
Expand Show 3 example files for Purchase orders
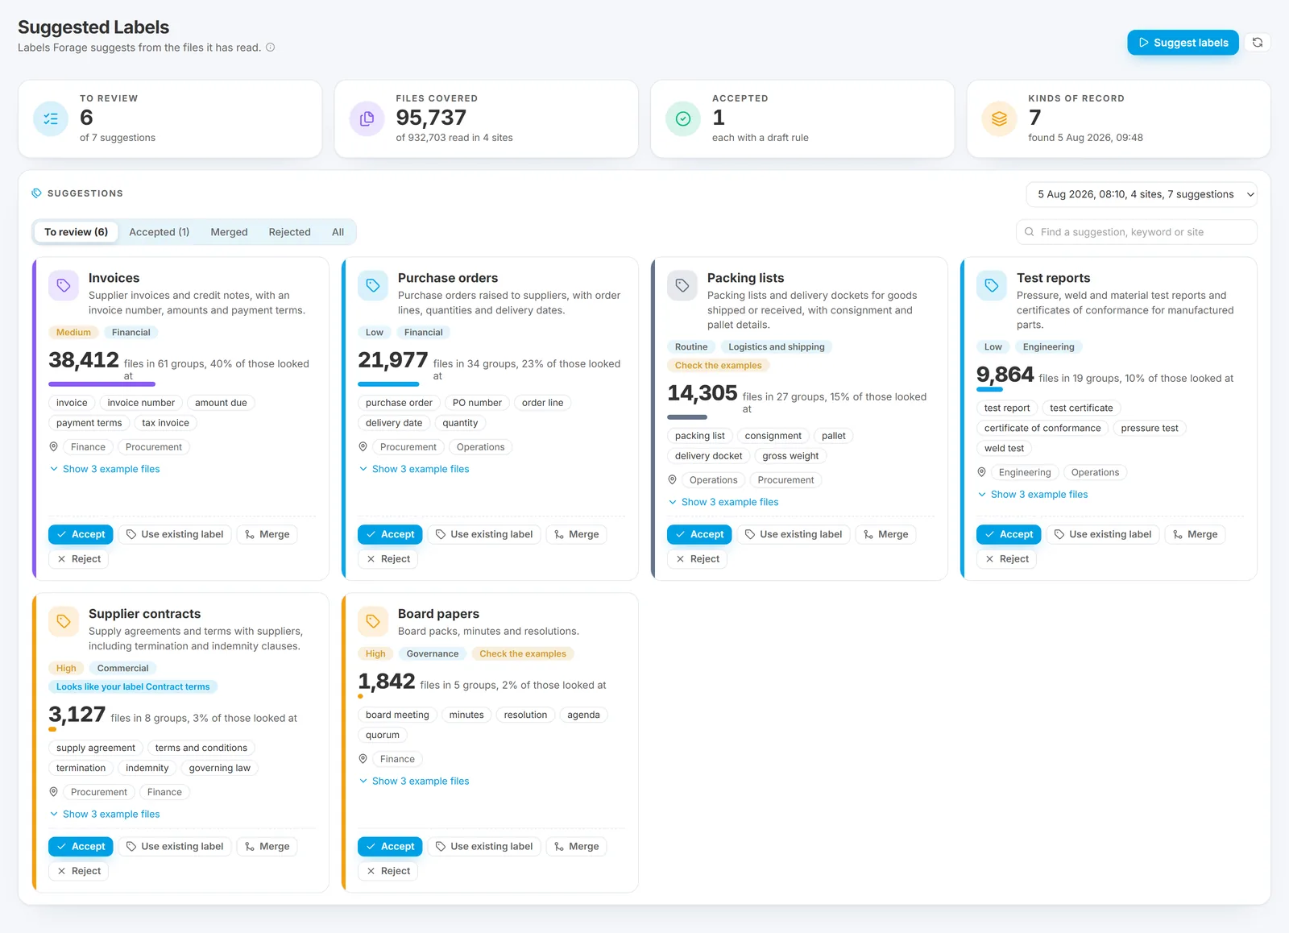pos(414,469)
